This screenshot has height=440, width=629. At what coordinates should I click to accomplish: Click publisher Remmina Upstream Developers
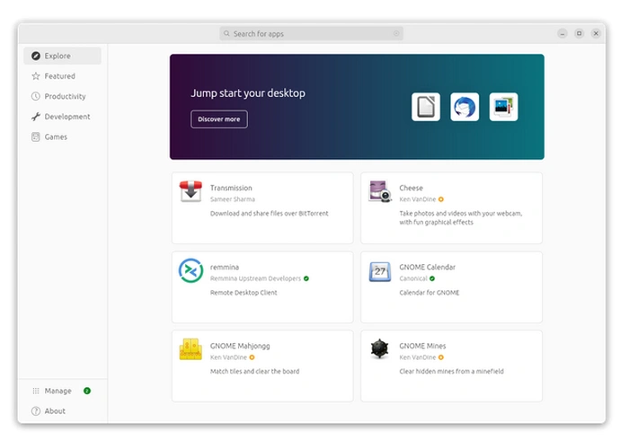[x=255, y=278]
